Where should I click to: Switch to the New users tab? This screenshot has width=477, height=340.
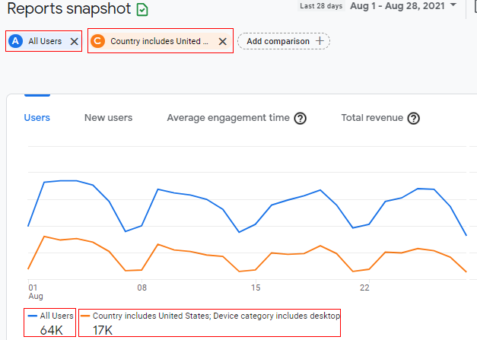click(x=108, y=118)
